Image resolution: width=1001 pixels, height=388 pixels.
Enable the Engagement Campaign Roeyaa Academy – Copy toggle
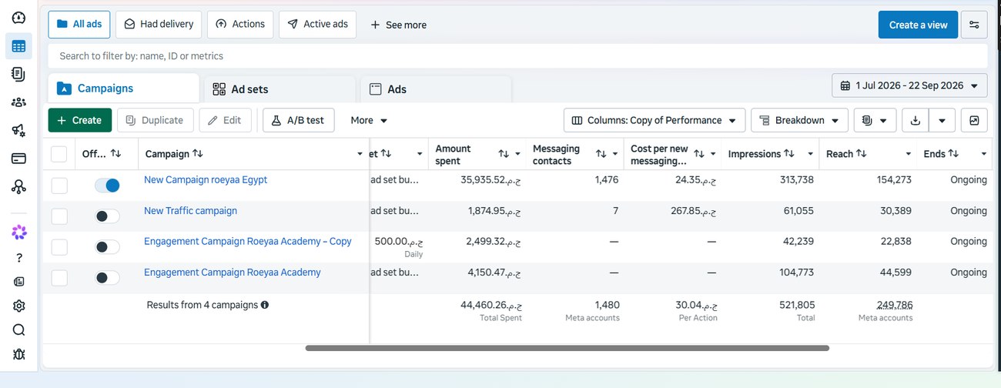tap(107, 247)
